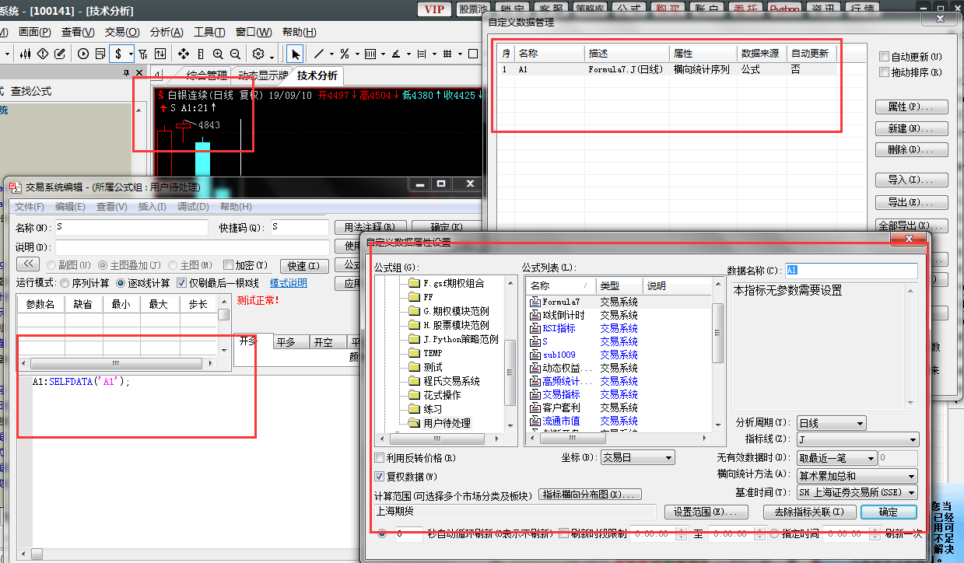This screenshot has width=964, height=563.
Task: Click 名称 input field in formula editor
Action: pos(131,227)
